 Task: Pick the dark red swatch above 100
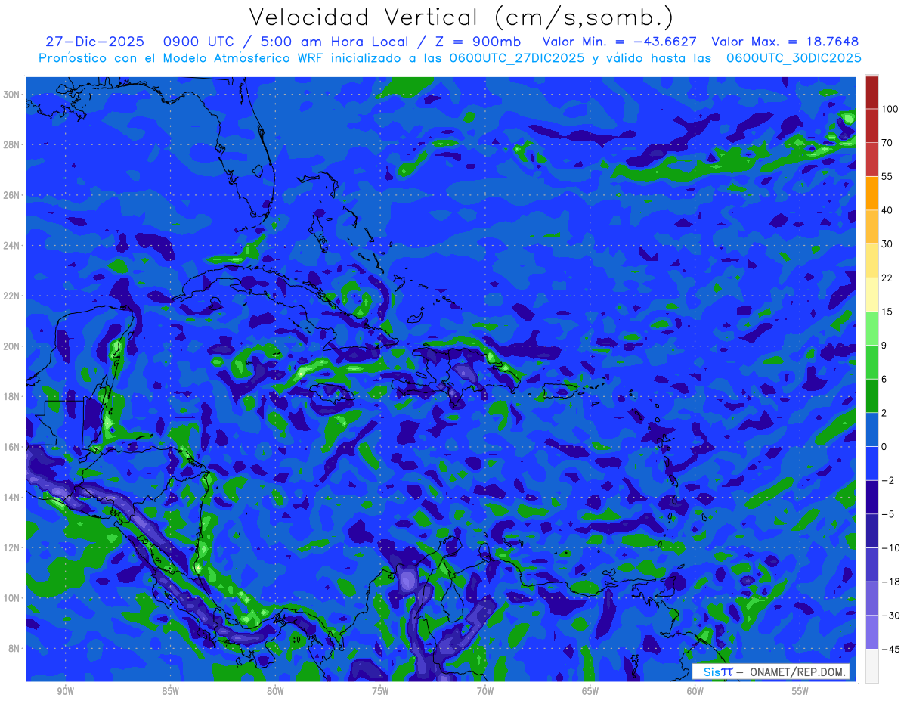coord(871,92)
